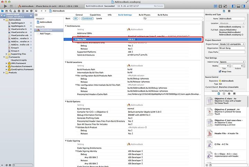Run the project with the Play button
Viewport: 249px width, 167px height.
tap(6, 6)
